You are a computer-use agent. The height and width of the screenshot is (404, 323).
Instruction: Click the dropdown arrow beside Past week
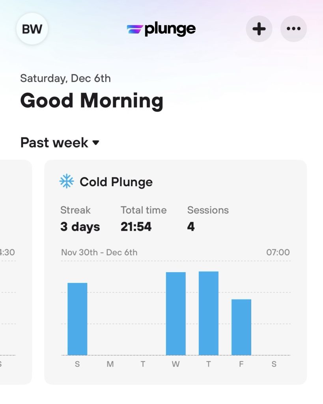click(96, 143)
